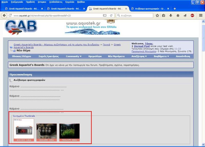Expand the Βοηθήματα dropdown in the forum navbar
The height and width of the screenshot is (147, 205).
[x=161, y=56]
